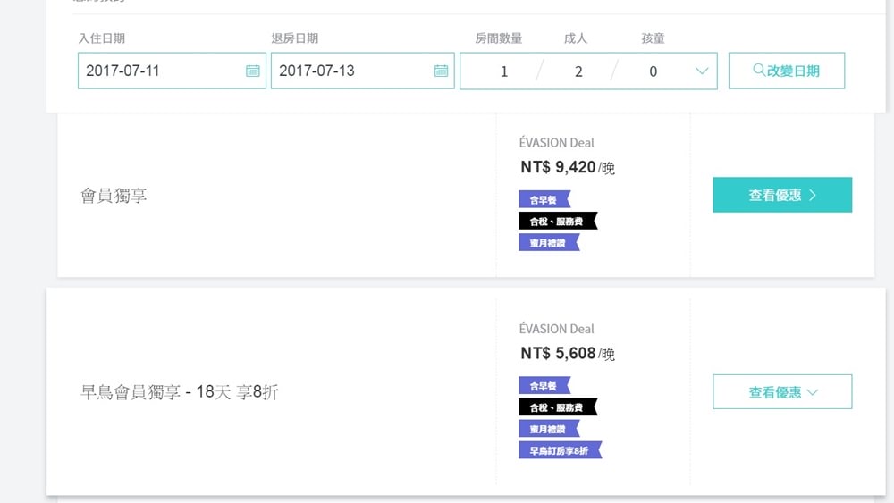The image size is (894, 503).
Task: Open the check-out date calendar icon
Action: [441, 71]
